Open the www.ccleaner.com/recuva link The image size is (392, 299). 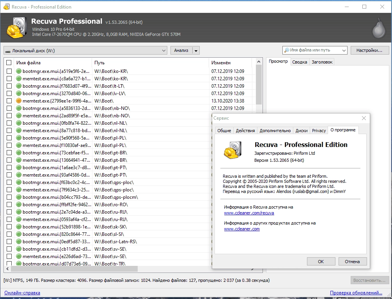pyautogui.click(x=249, y=213)
